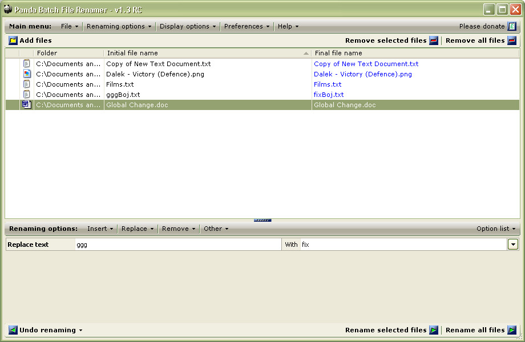
Task: Click Remove all files text button
Action: [475, 40]
